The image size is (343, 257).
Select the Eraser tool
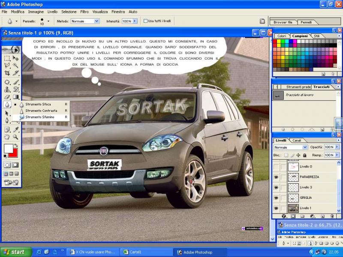tap(7, 97)
